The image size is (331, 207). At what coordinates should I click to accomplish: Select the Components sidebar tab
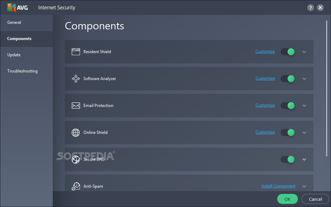pyautogui.click(x=27, y=39)
